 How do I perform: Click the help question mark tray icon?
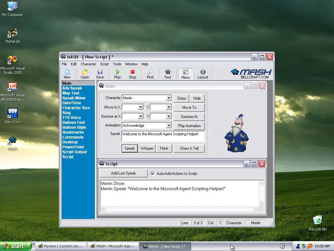point(282,246)
